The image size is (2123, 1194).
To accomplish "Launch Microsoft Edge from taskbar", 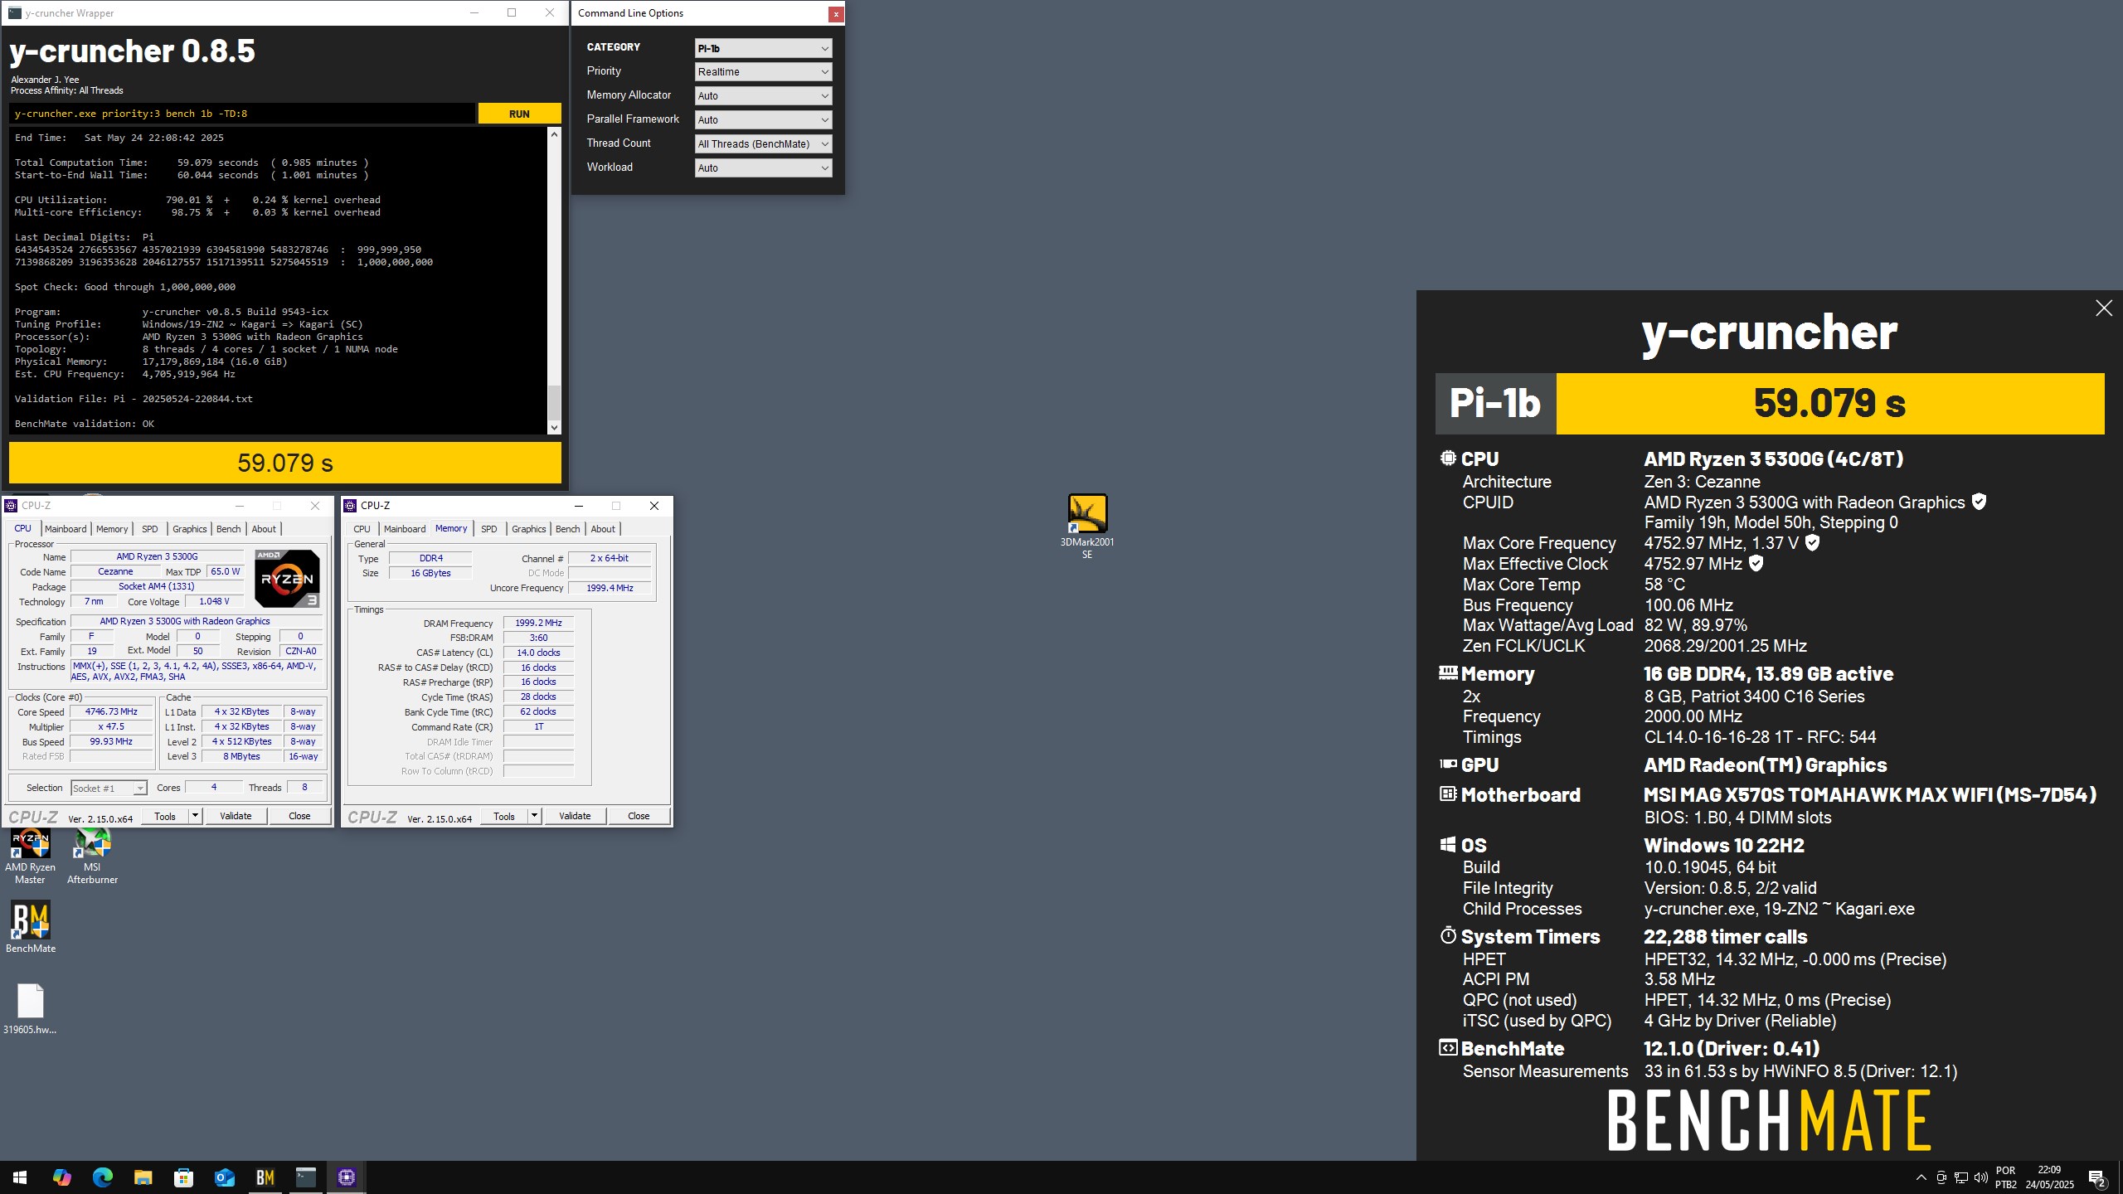I will (102, 1177).
